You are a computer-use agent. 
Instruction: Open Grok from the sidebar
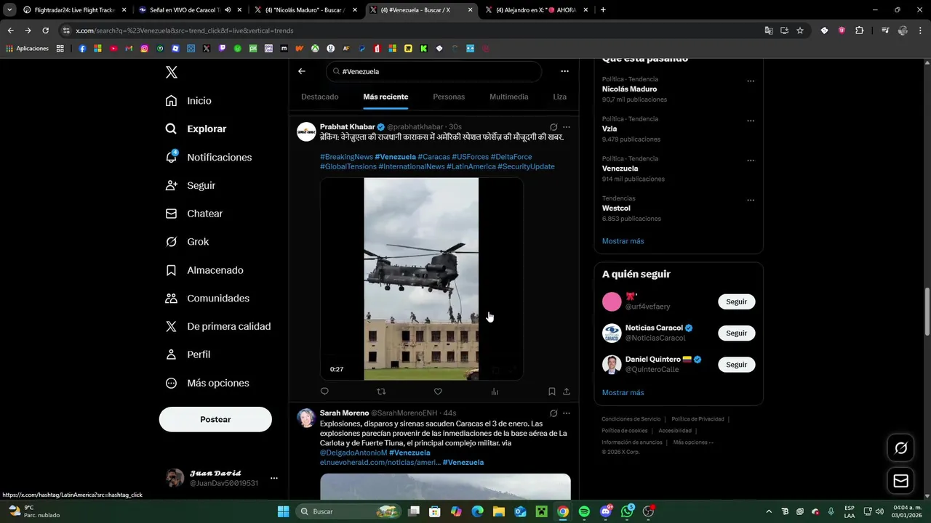pyautogui.click(x=187, y=242)
